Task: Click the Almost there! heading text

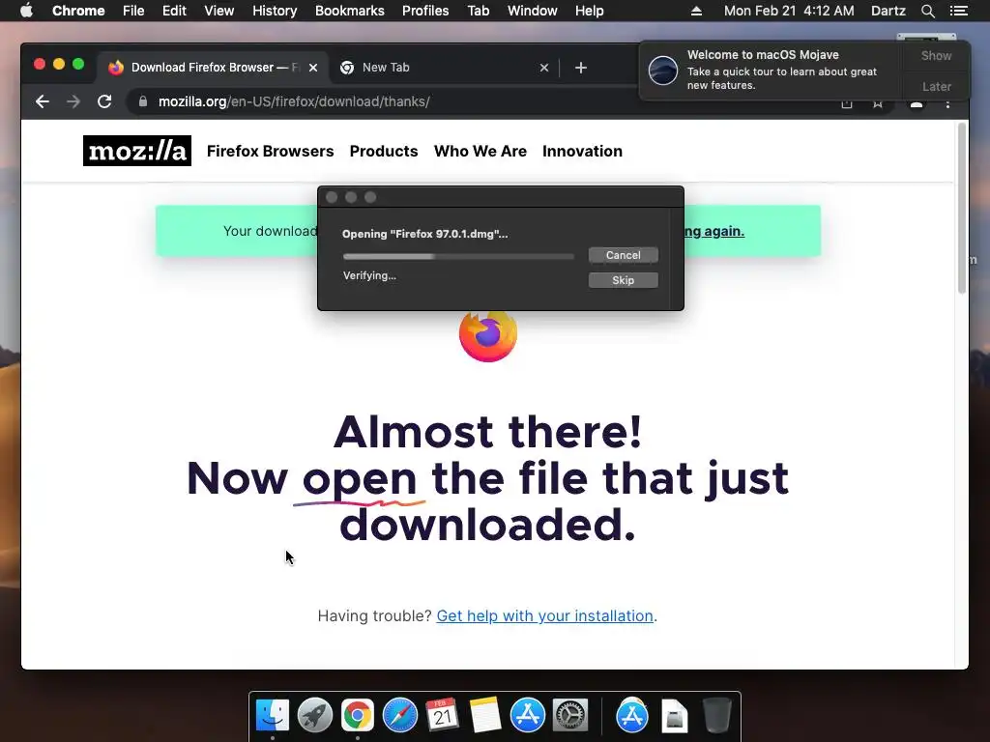Action: click(487, 432)
